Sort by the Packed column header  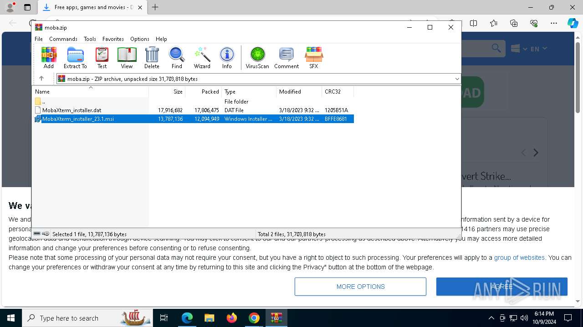204,92
